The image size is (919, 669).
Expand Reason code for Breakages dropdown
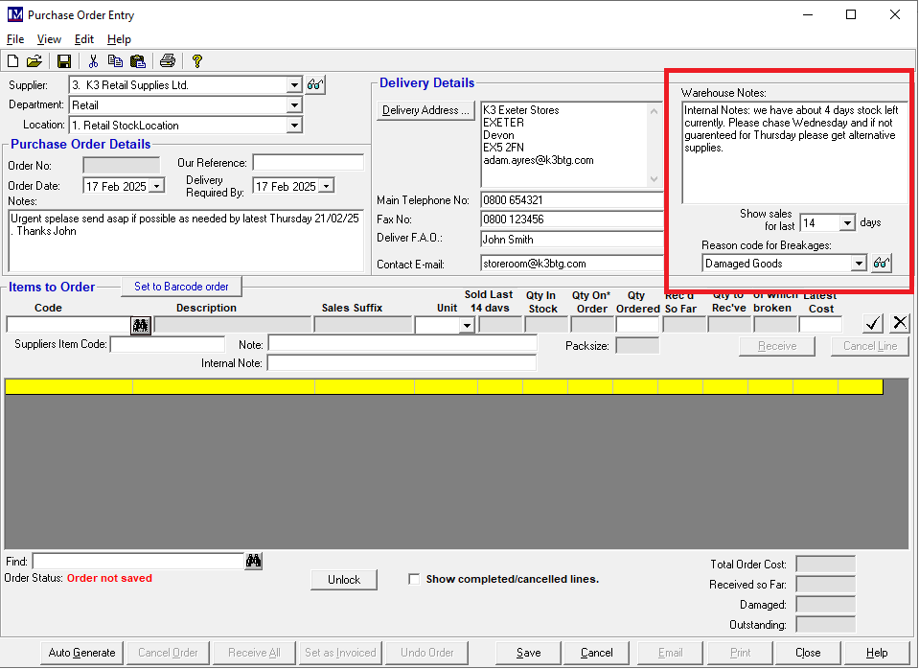tap(858, 264)
